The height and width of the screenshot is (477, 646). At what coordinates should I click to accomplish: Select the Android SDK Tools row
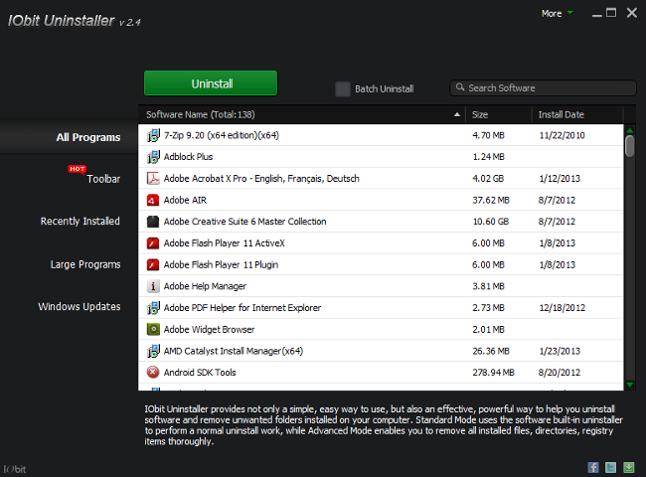click(381, 373)
